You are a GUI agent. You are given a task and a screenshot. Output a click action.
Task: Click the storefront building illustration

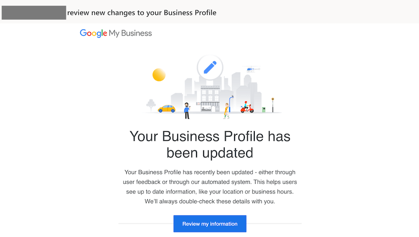click(x=210, y=99)
